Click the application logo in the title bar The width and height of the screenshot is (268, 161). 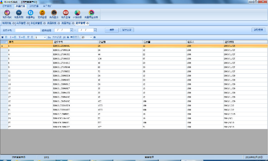coord(1,2)
